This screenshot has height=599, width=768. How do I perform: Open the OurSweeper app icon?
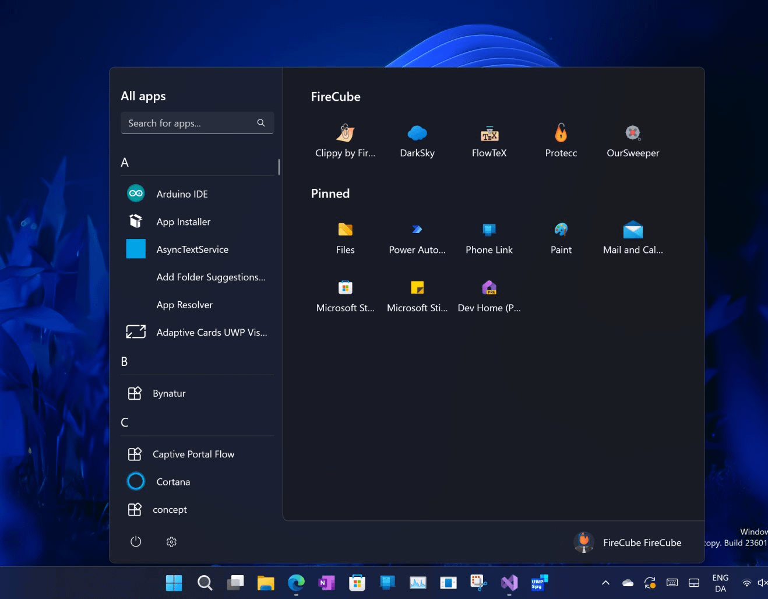(x=633, y=133)
